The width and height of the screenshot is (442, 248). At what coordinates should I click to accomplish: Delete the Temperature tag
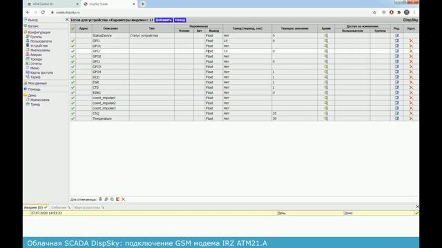[x=411, y=118]
